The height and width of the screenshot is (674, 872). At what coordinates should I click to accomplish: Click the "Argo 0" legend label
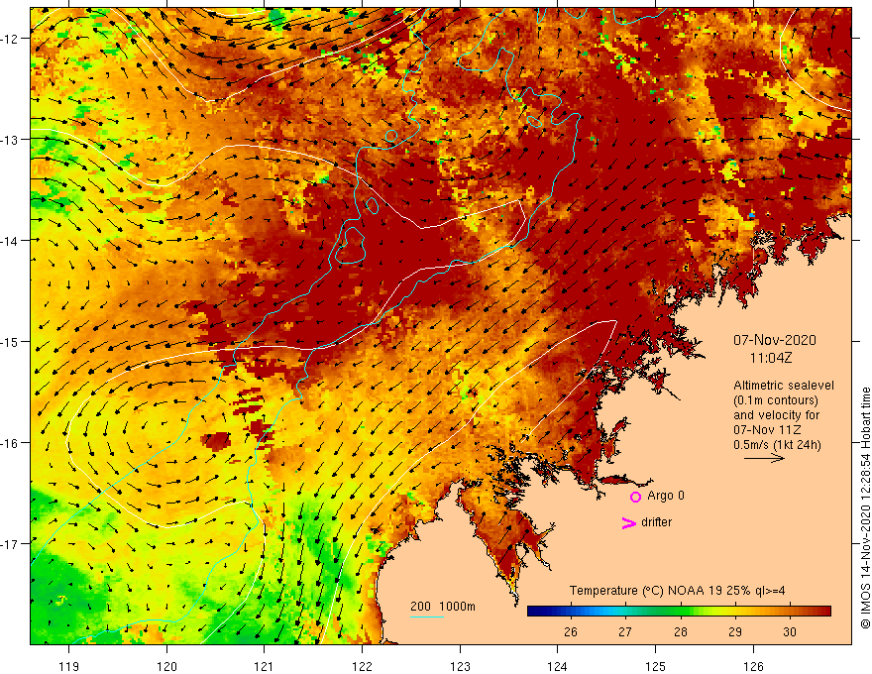click(666, 496)
